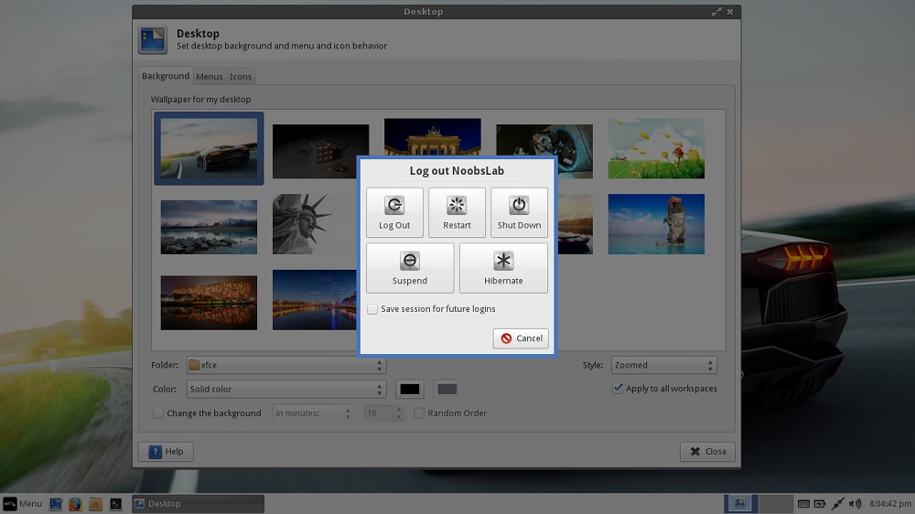Select the Beijing stadium night wallpaper
This screenshot has width=915, height=514.
tap(209, 302)
